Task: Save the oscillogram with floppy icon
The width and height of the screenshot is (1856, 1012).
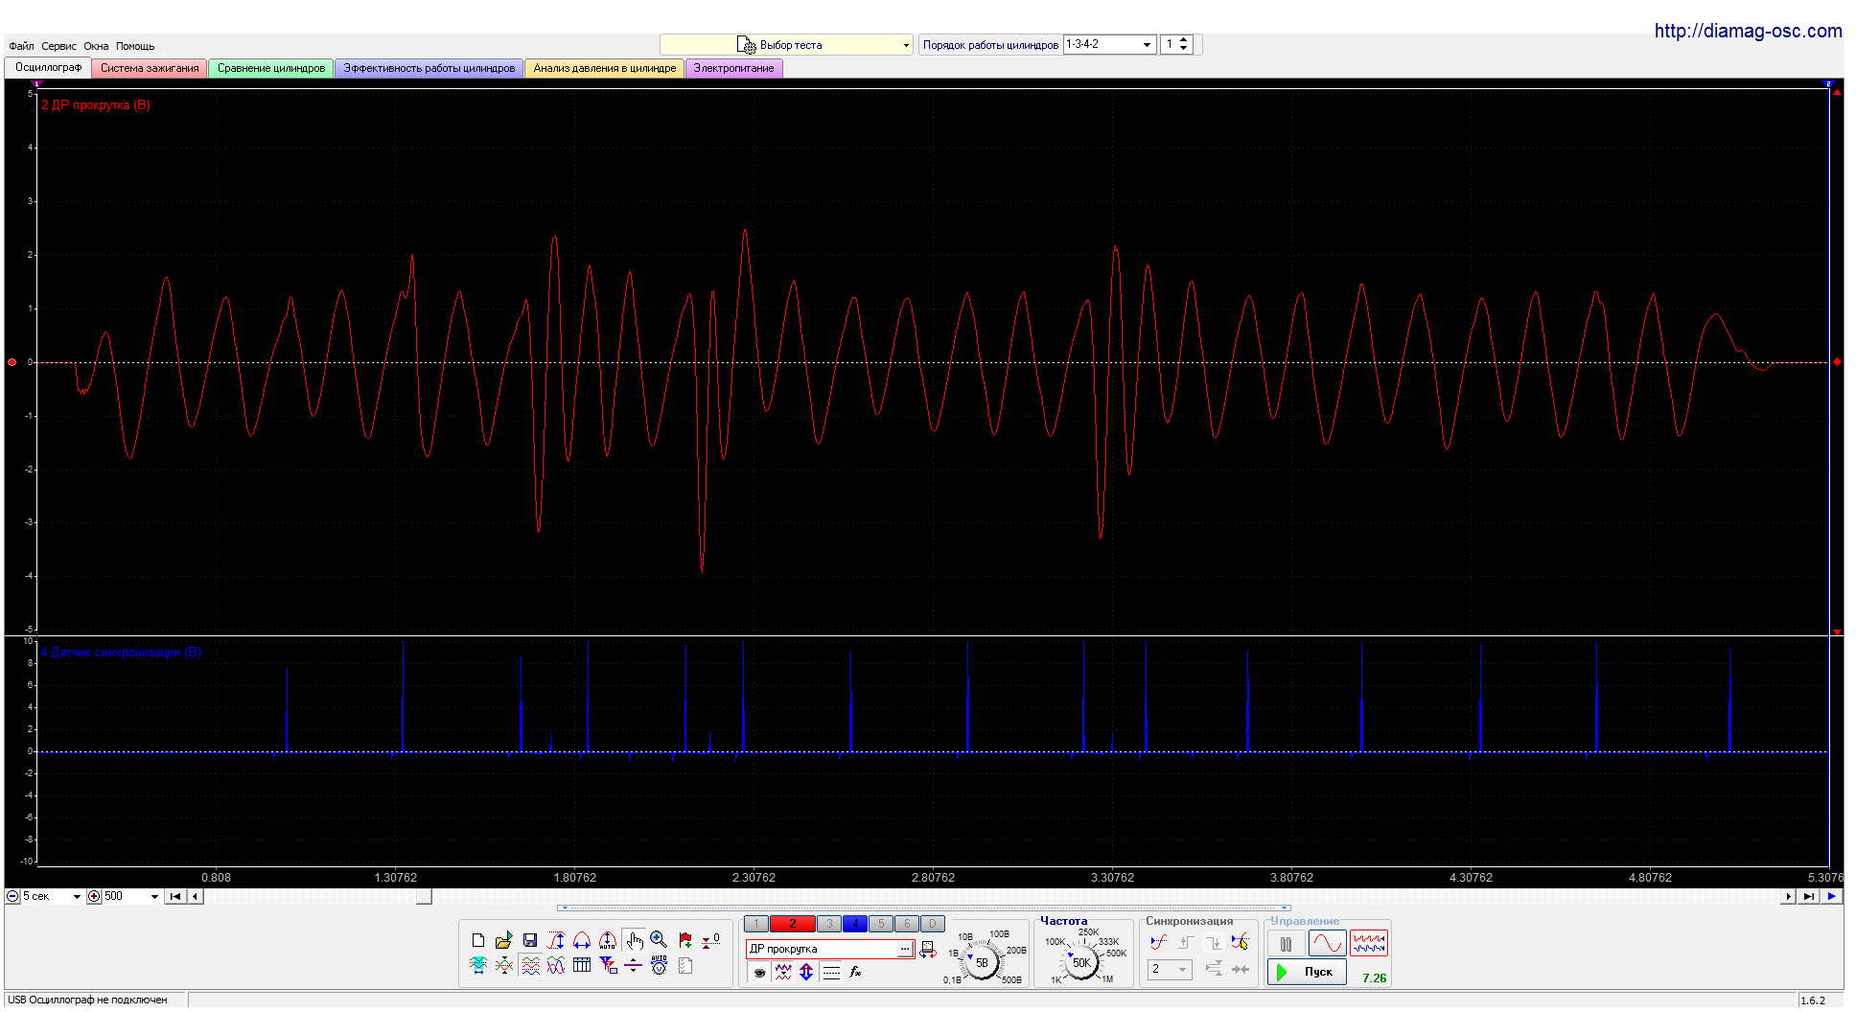Action: (x=530, y=941)
